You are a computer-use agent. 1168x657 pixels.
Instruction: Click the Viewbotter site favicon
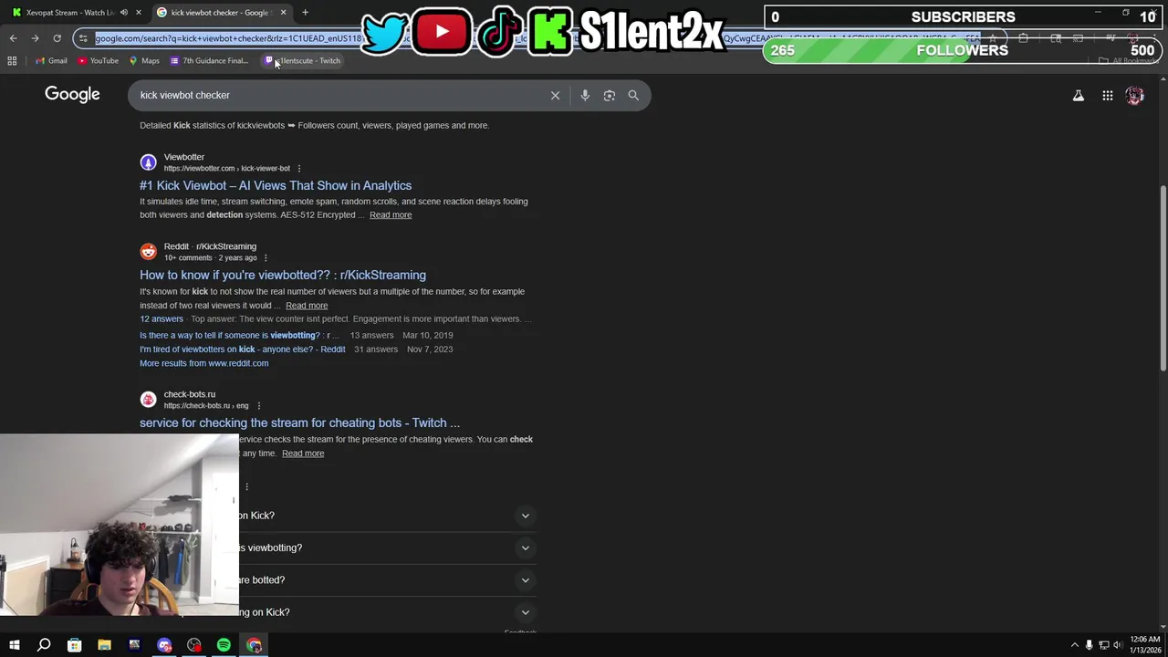tap(148, 162)
